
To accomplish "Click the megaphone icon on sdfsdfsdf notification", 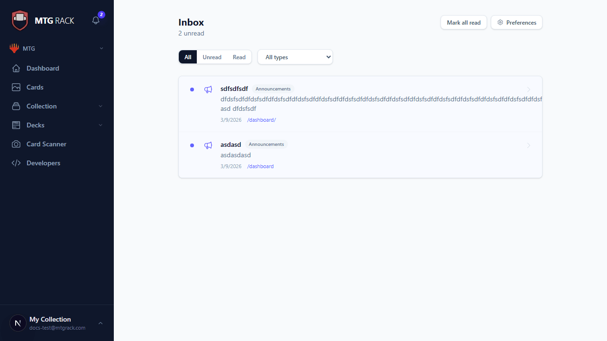I will (208, 90).
